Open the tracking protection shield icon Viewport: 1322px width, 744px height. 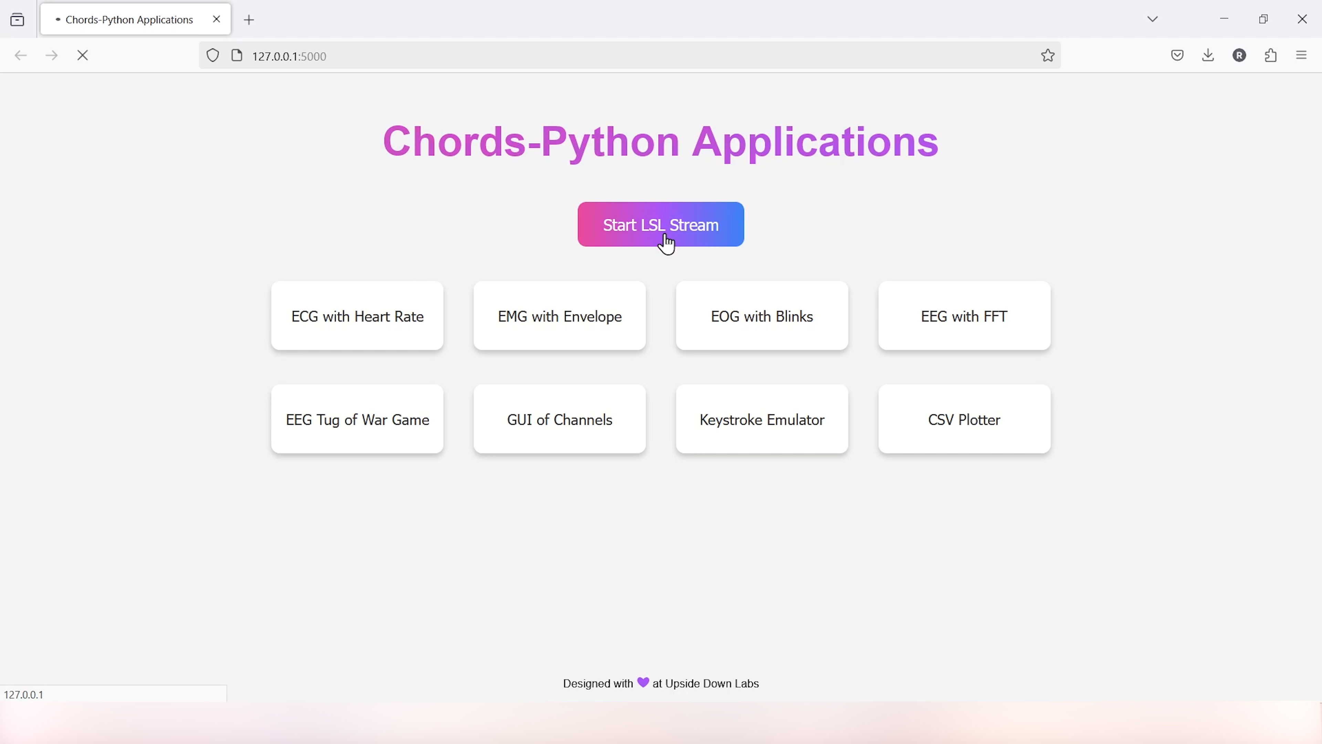coord(212,55)
